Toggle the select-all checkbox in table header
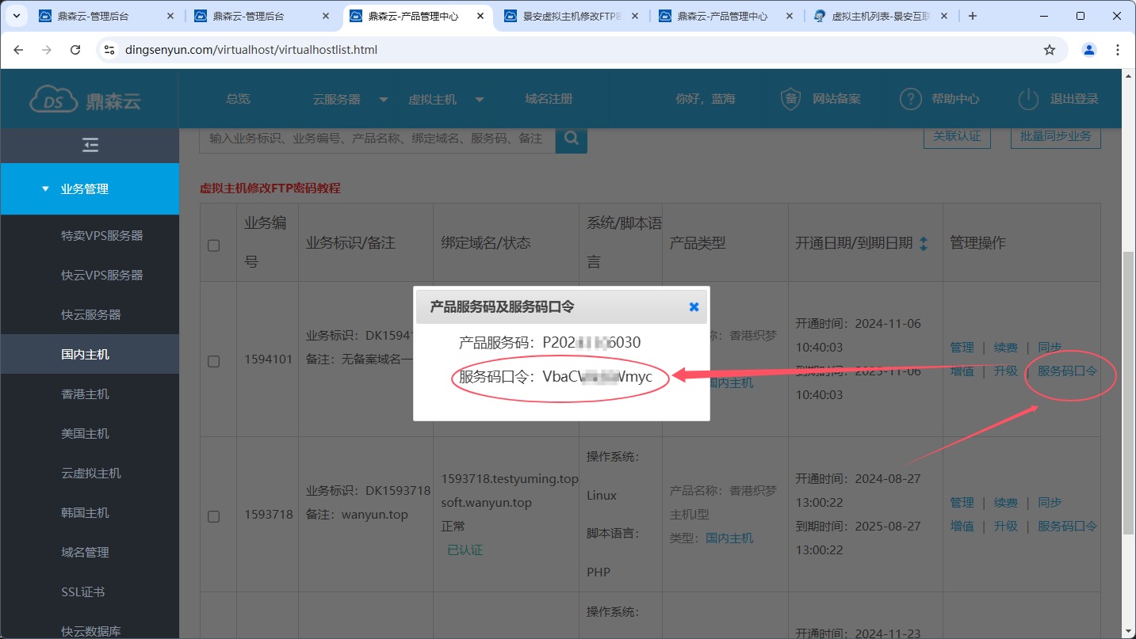 [x=213, y=245]
